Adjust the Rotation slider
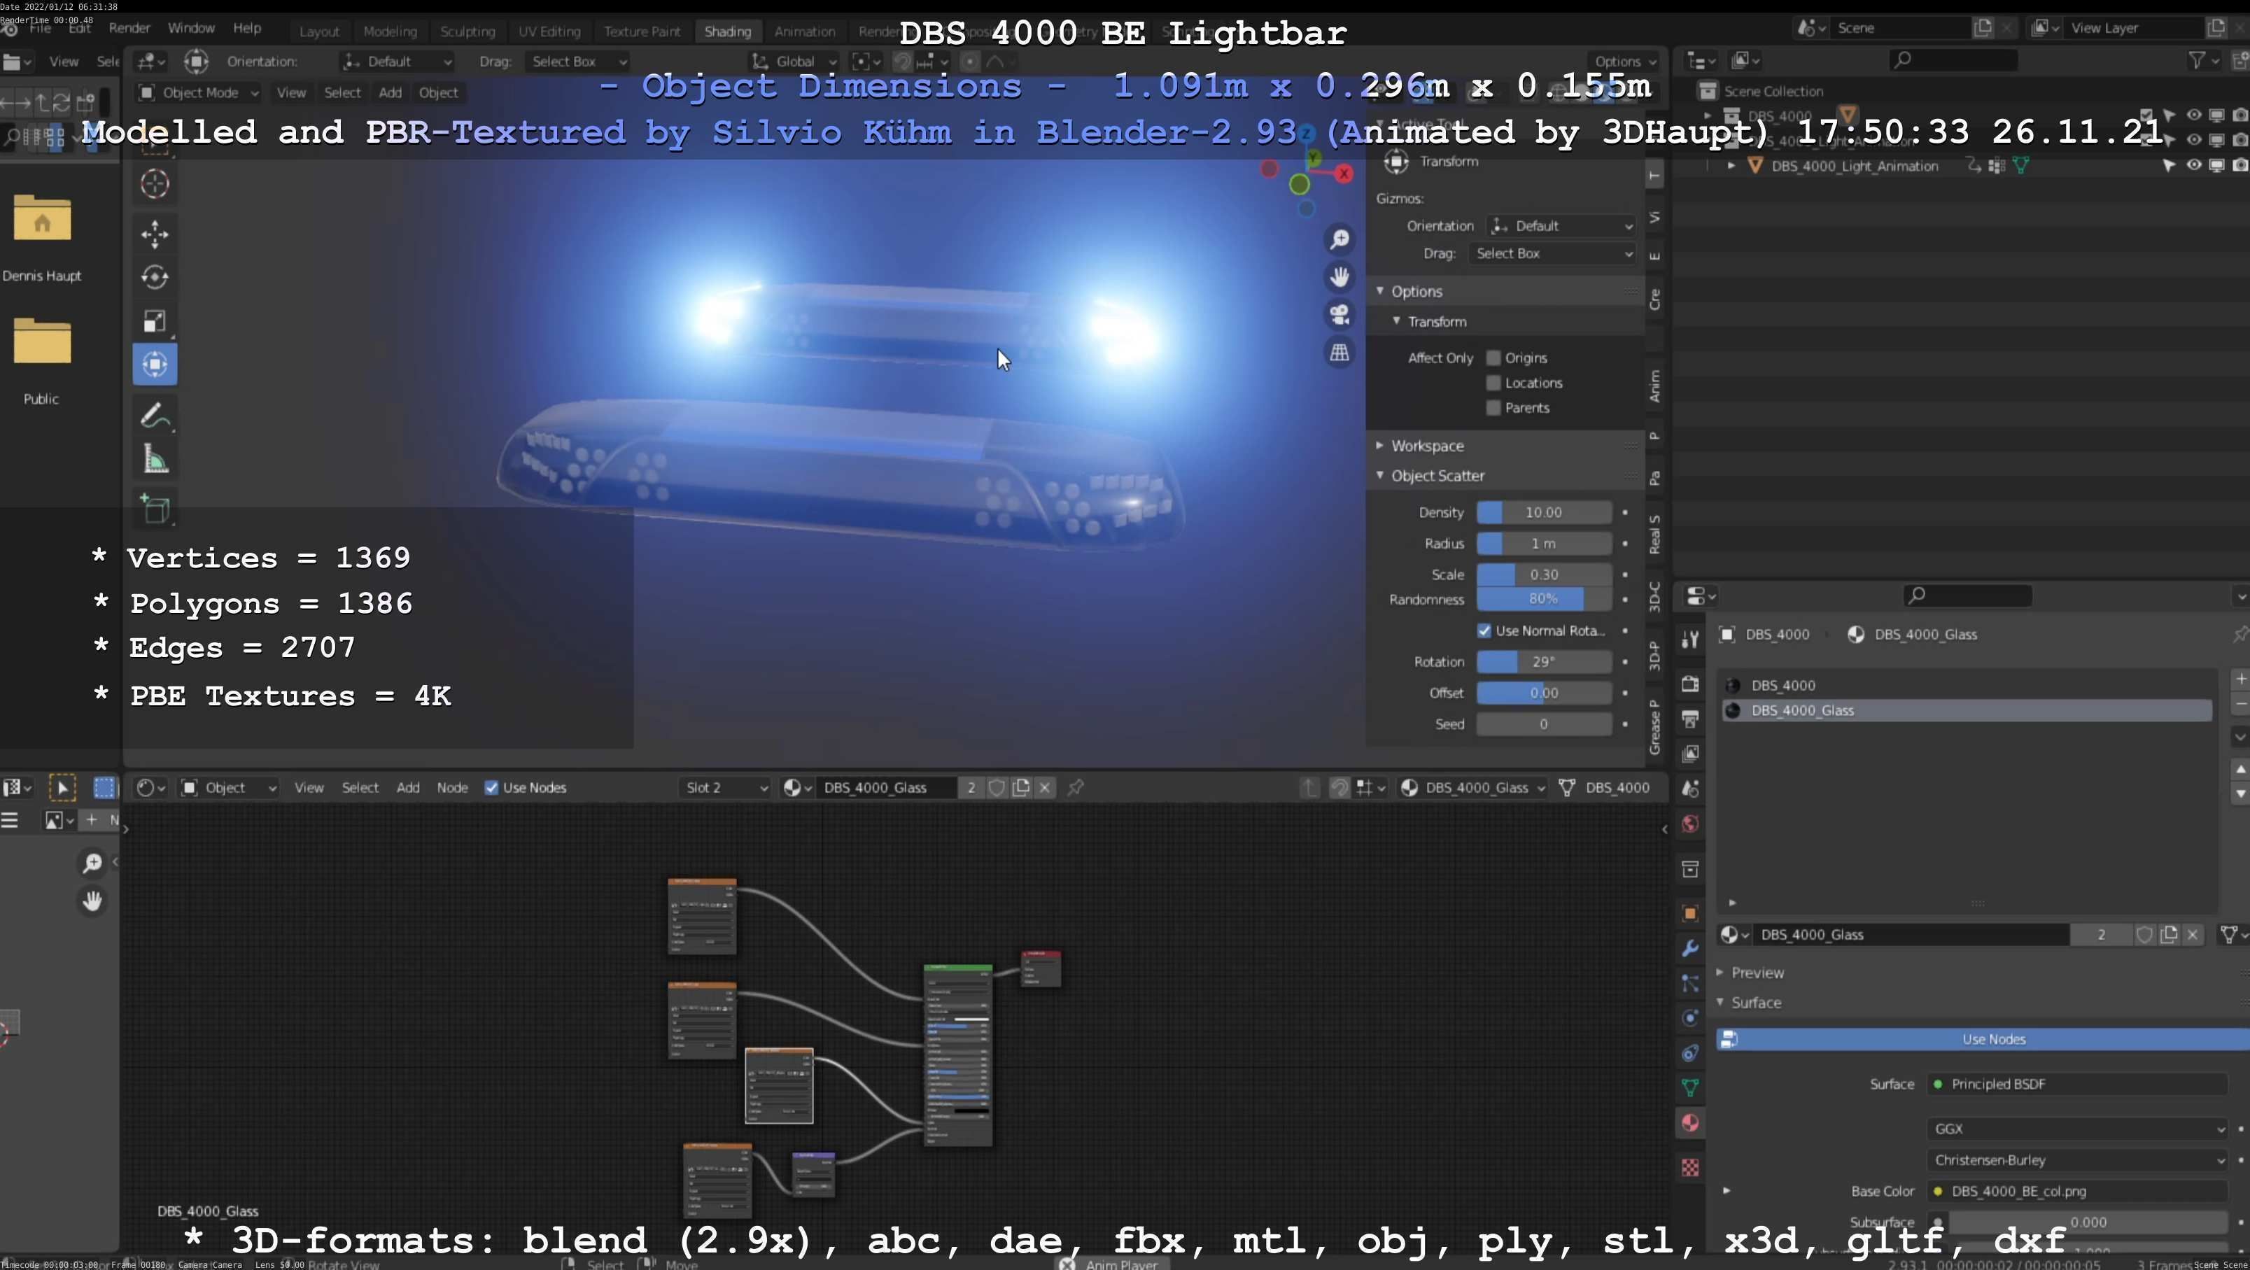The image size is (2250, 1270). pos(1543,662)
